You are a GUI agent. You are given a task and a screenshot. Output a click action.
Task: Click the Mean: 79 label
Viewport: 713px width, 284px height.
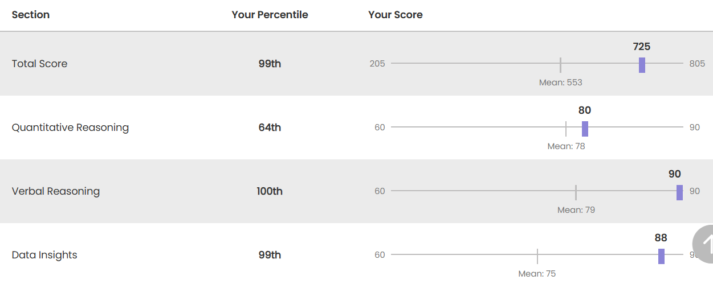click(576, 210)
